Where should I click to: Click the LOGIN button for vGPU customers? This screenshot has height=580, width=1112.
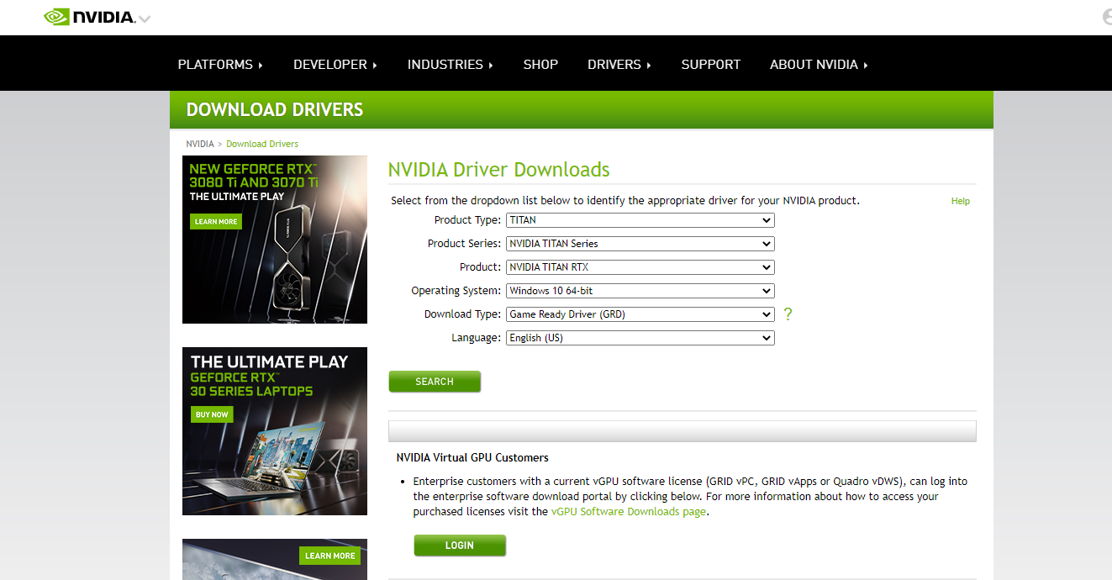pos(460,546)
